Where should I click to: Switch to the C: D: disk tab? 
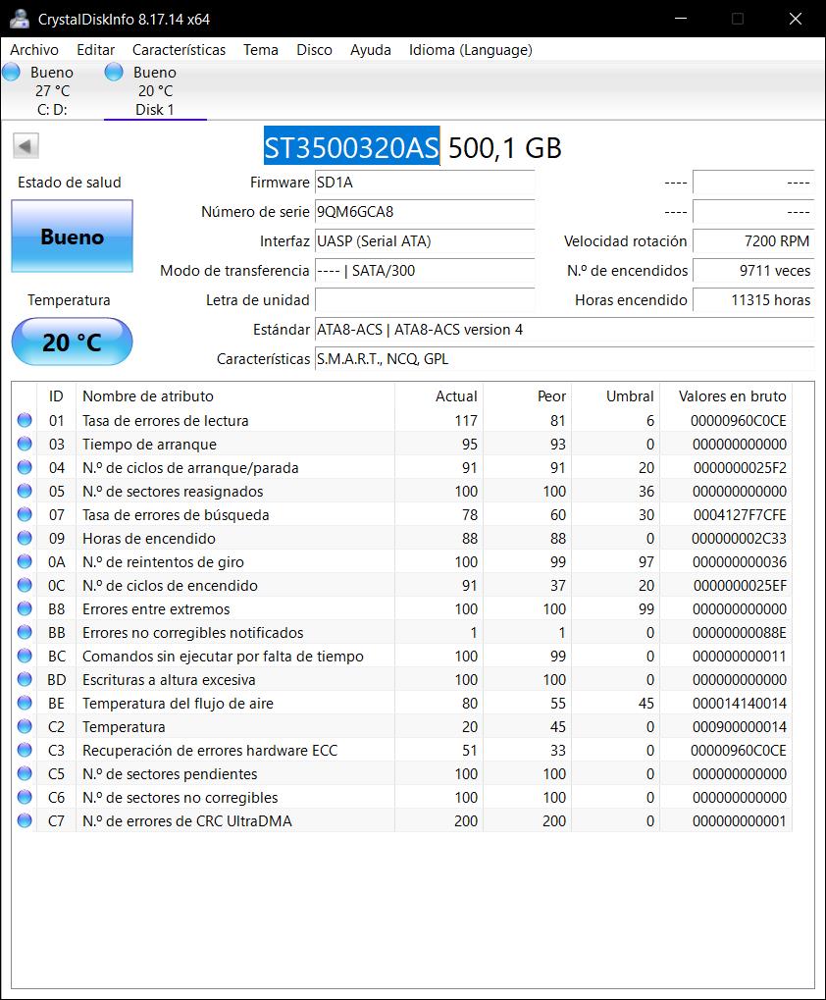52,90
